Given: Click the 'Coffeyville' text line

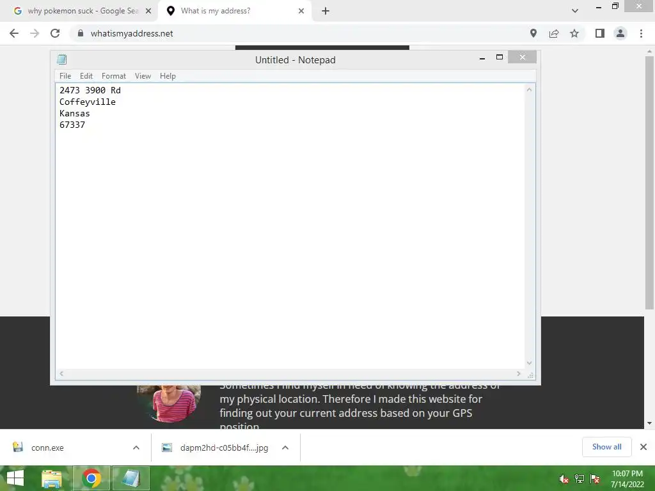Looking at the screenshot, I should (87, 102).
